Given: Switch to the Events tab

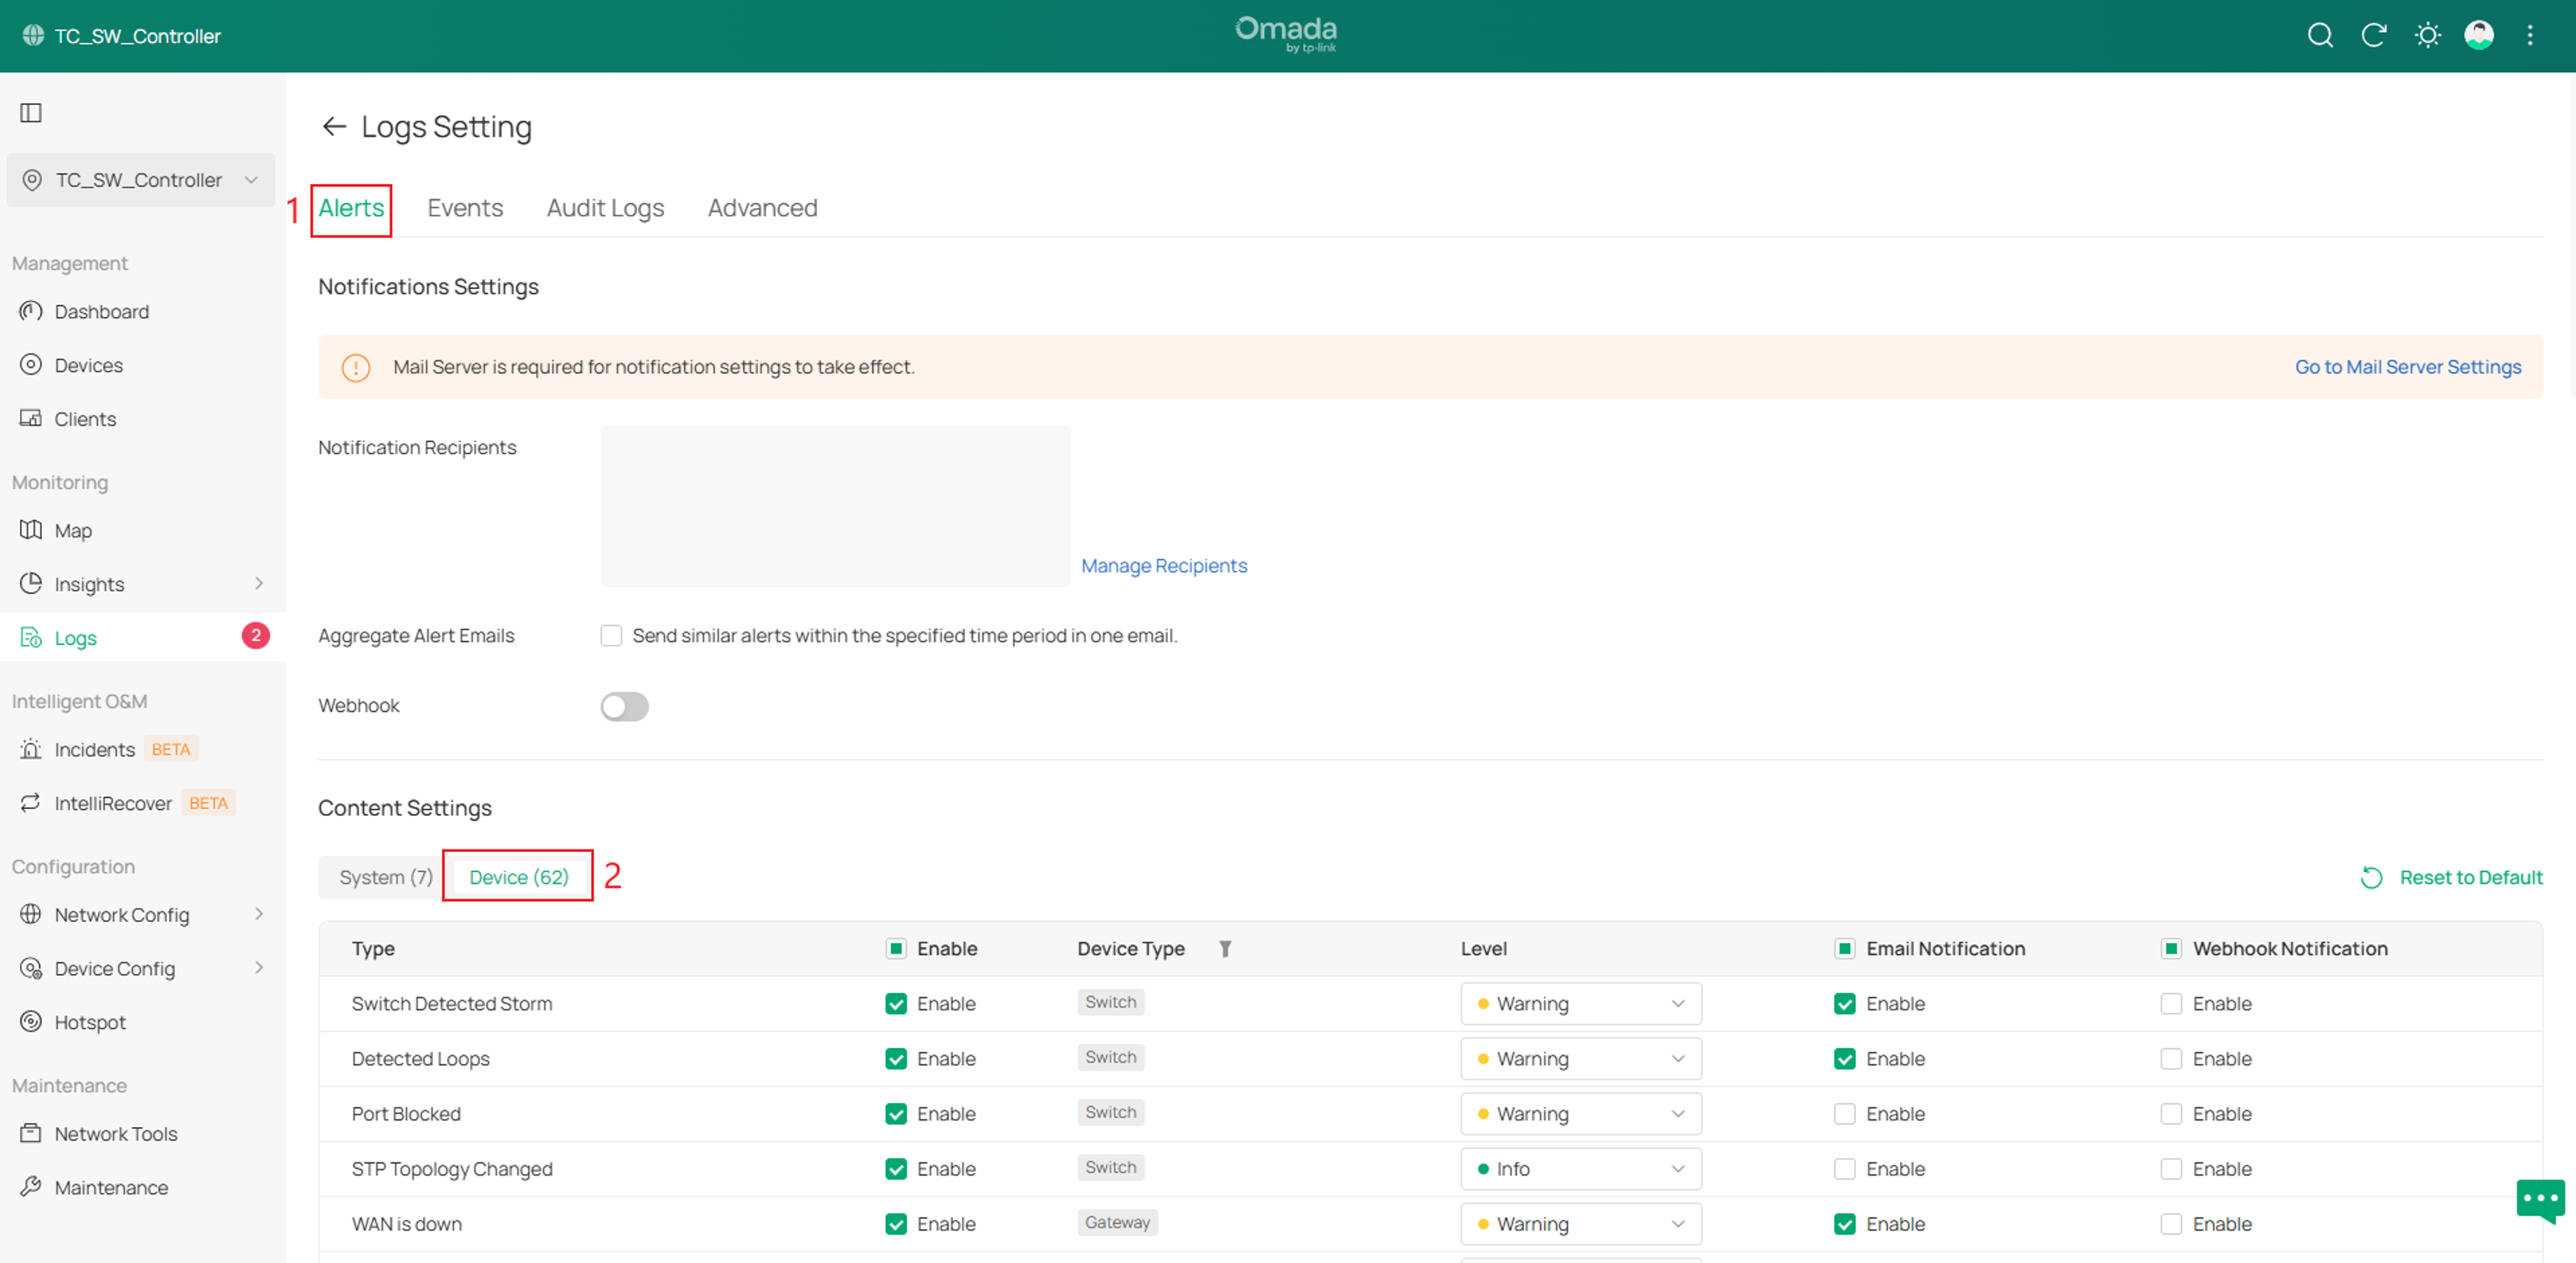Looking at the screenshot, I should [465, 208].
